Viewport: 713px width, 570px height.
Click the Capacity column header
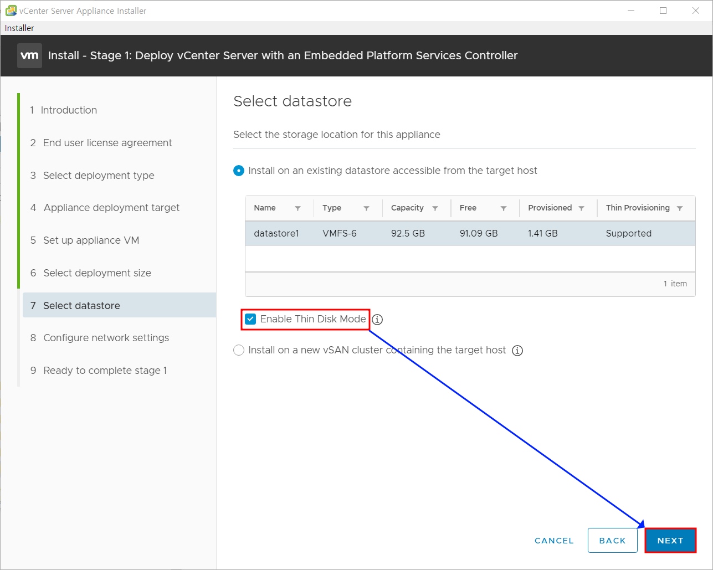[x=407, y=208]
